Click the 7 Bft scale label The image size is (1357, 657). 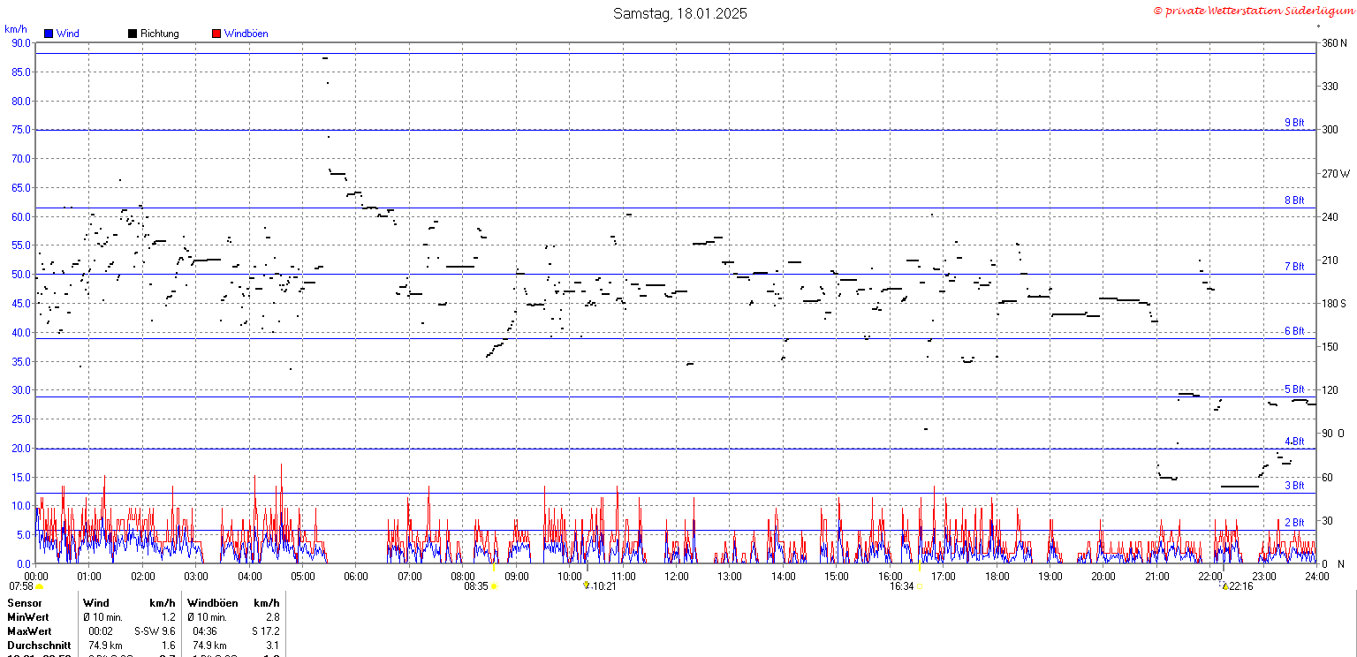coord(1294,266)
